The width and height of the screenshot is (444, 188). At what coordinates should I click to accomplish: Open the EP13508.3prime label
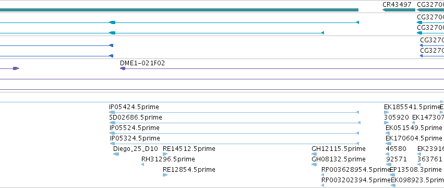pos(416,170)
